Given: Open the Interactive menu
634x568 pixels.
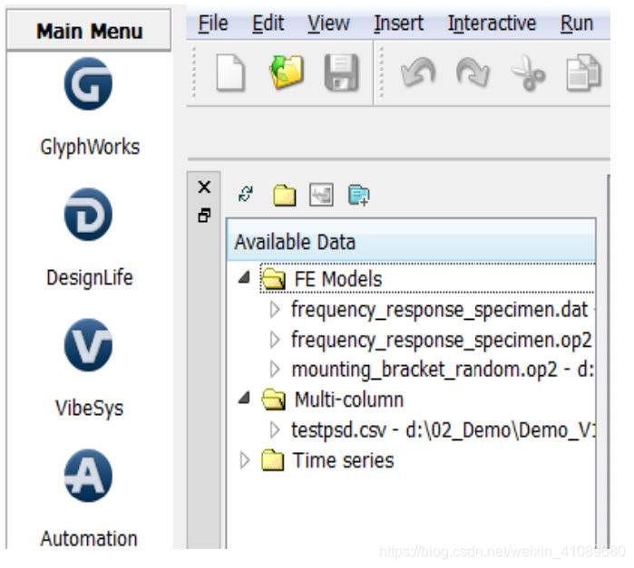Looking at the screenshot, I should point(493,24).
